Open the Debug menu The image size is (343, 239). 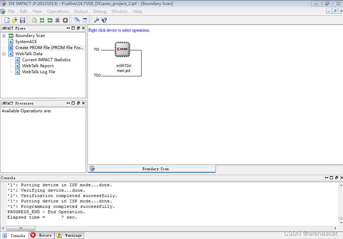(x=100, y=11)
